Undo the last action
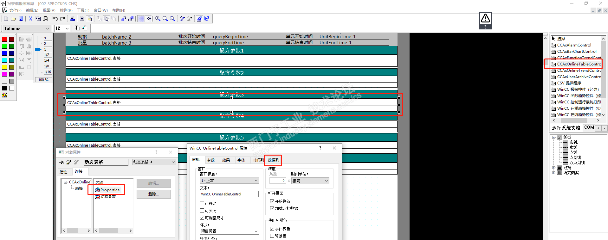The height and width of the screenshot is (240, 608). pyautogui.click(x=55, y=19)
